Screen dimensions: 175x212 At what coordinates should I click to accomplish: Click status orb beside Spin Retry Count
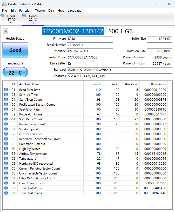(x=6, y=119)
